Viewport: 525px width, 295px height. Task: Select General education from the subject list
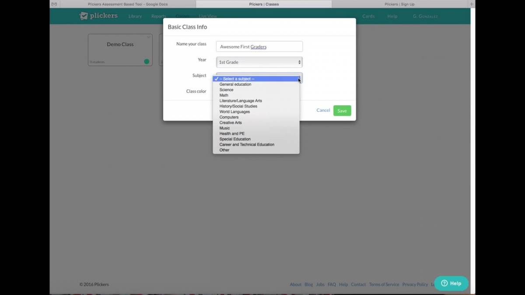point(256,84)
